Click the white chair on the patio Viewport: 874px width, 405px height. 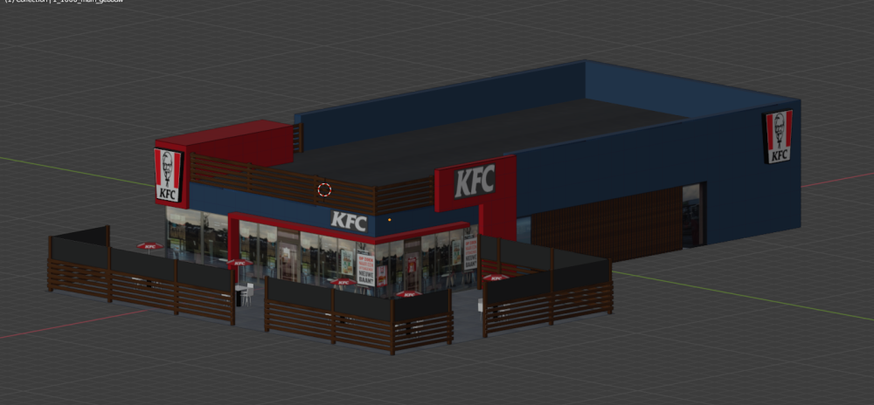point(246,293)
